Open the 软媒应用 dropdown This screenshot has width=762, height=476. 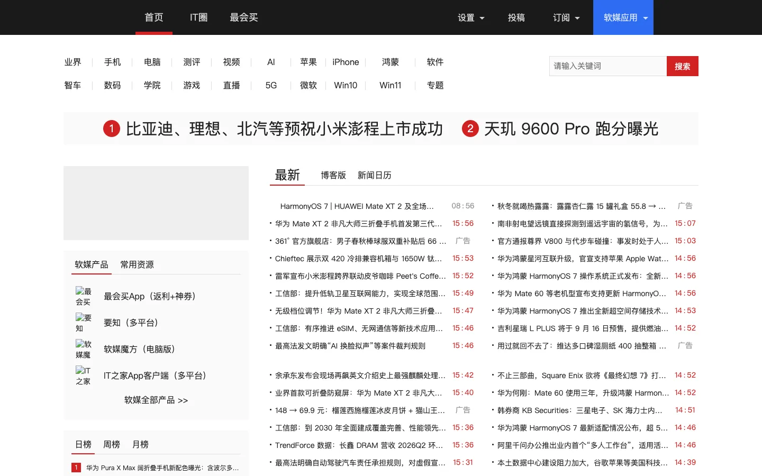[x=623, y=17]
